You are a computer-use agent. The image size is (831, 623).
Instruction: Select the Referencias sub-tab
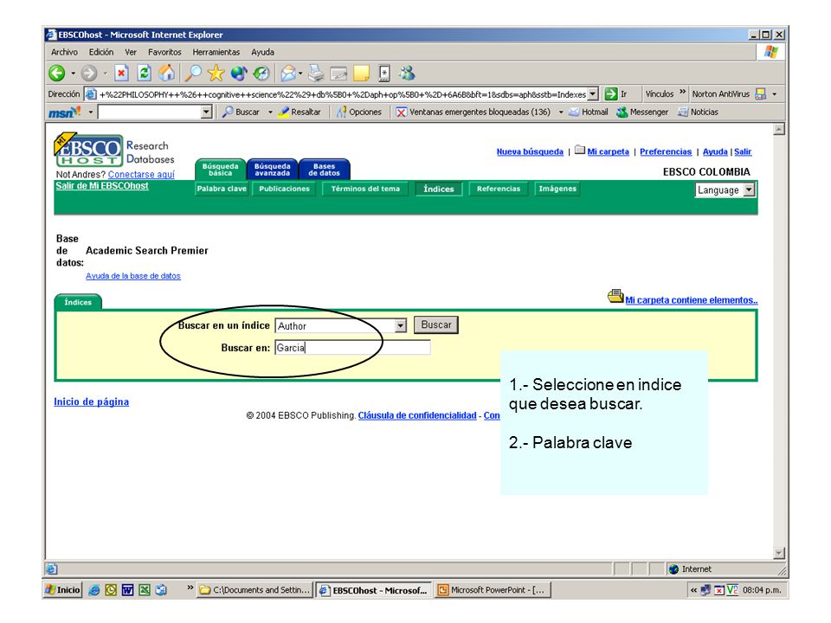[499, 189]
